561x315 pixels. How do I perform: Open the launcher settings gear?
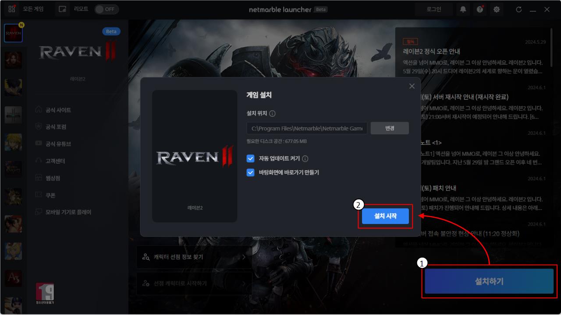tap(496, 9)
